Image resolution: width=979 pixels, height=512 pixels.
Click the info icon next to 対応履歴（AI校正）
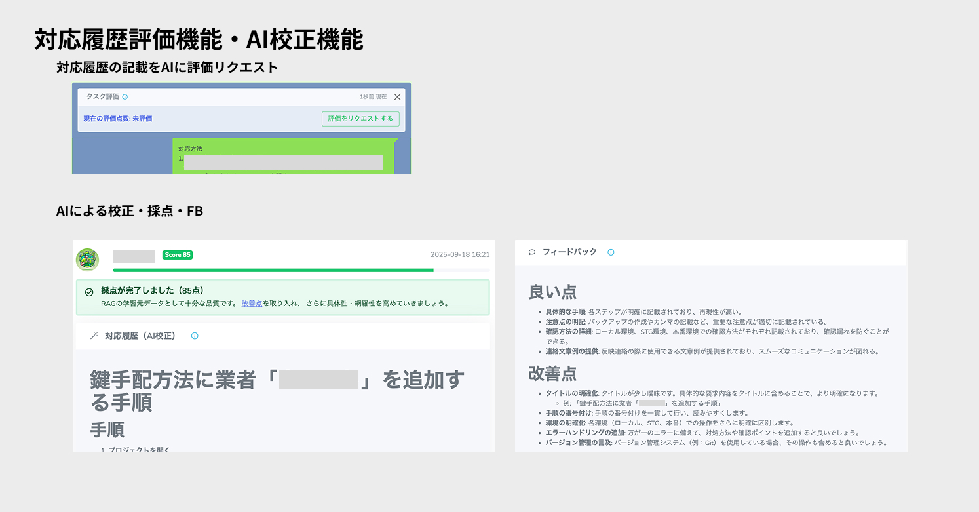tap(195, 336)
